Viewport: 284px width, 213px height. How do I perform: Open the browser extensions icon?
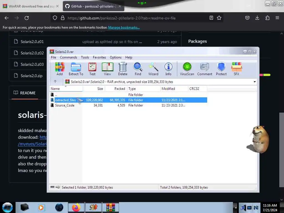[x=267, y=18]
